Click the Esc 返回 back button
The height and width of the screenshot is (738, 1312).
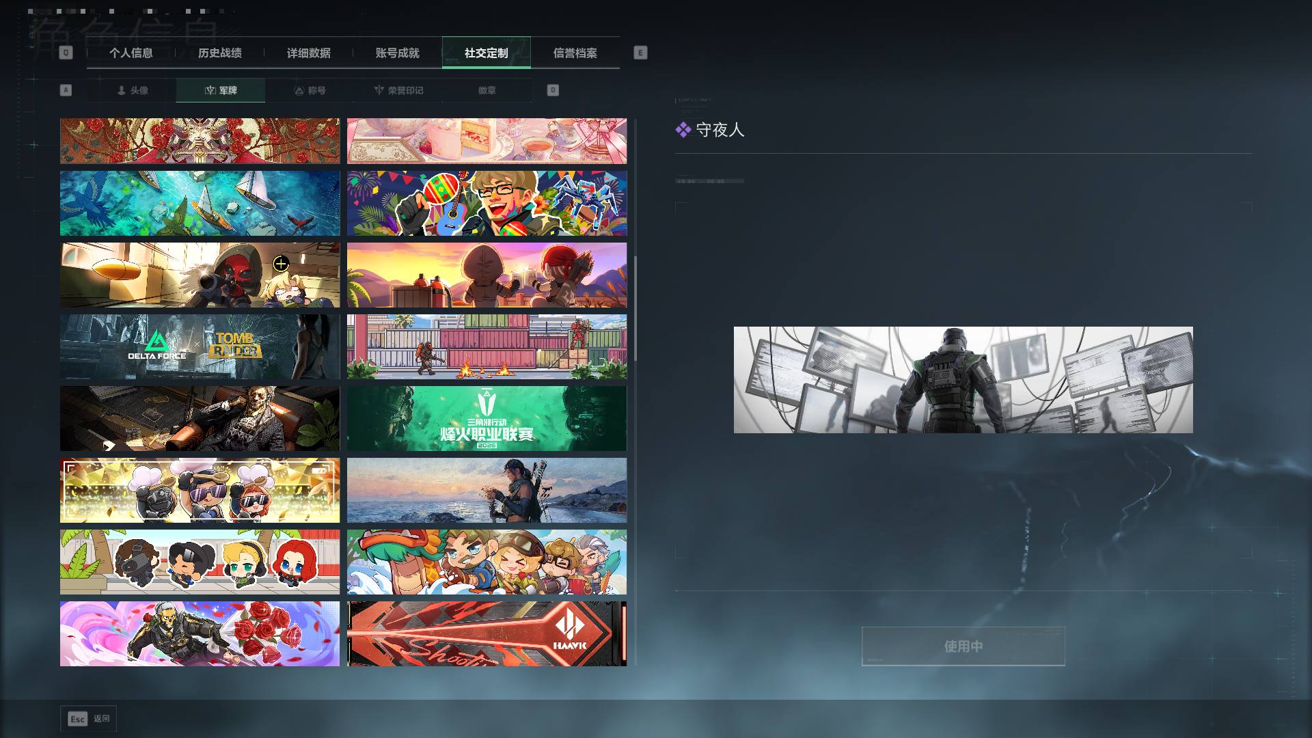[x=89, y=719]
